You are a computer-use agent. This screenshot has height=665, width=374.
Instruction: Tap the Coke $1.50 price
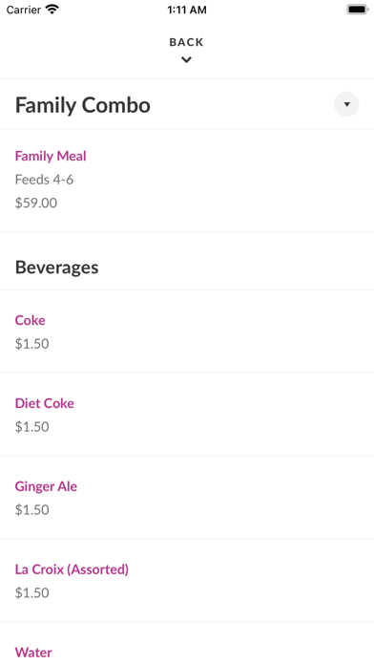(32, 344)
